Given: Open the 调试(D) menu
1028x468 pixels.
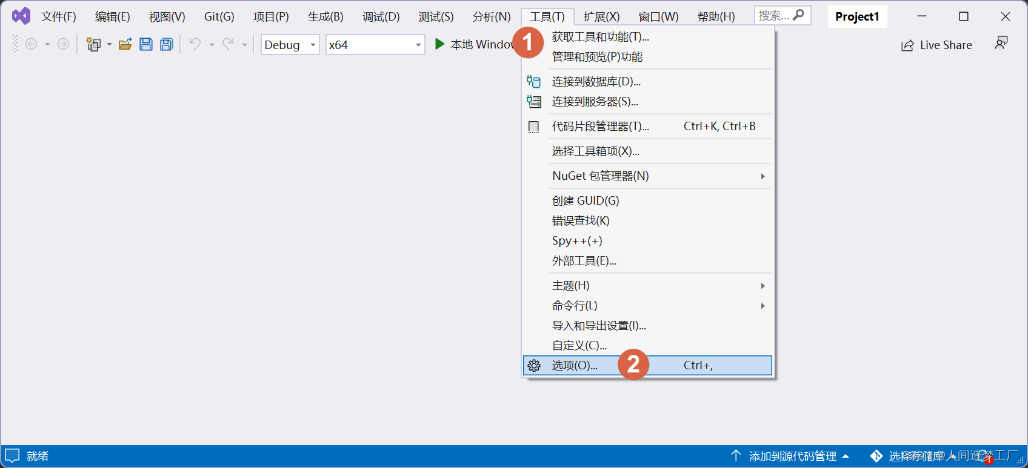Looking at the screenshot, I should (381, 17).
